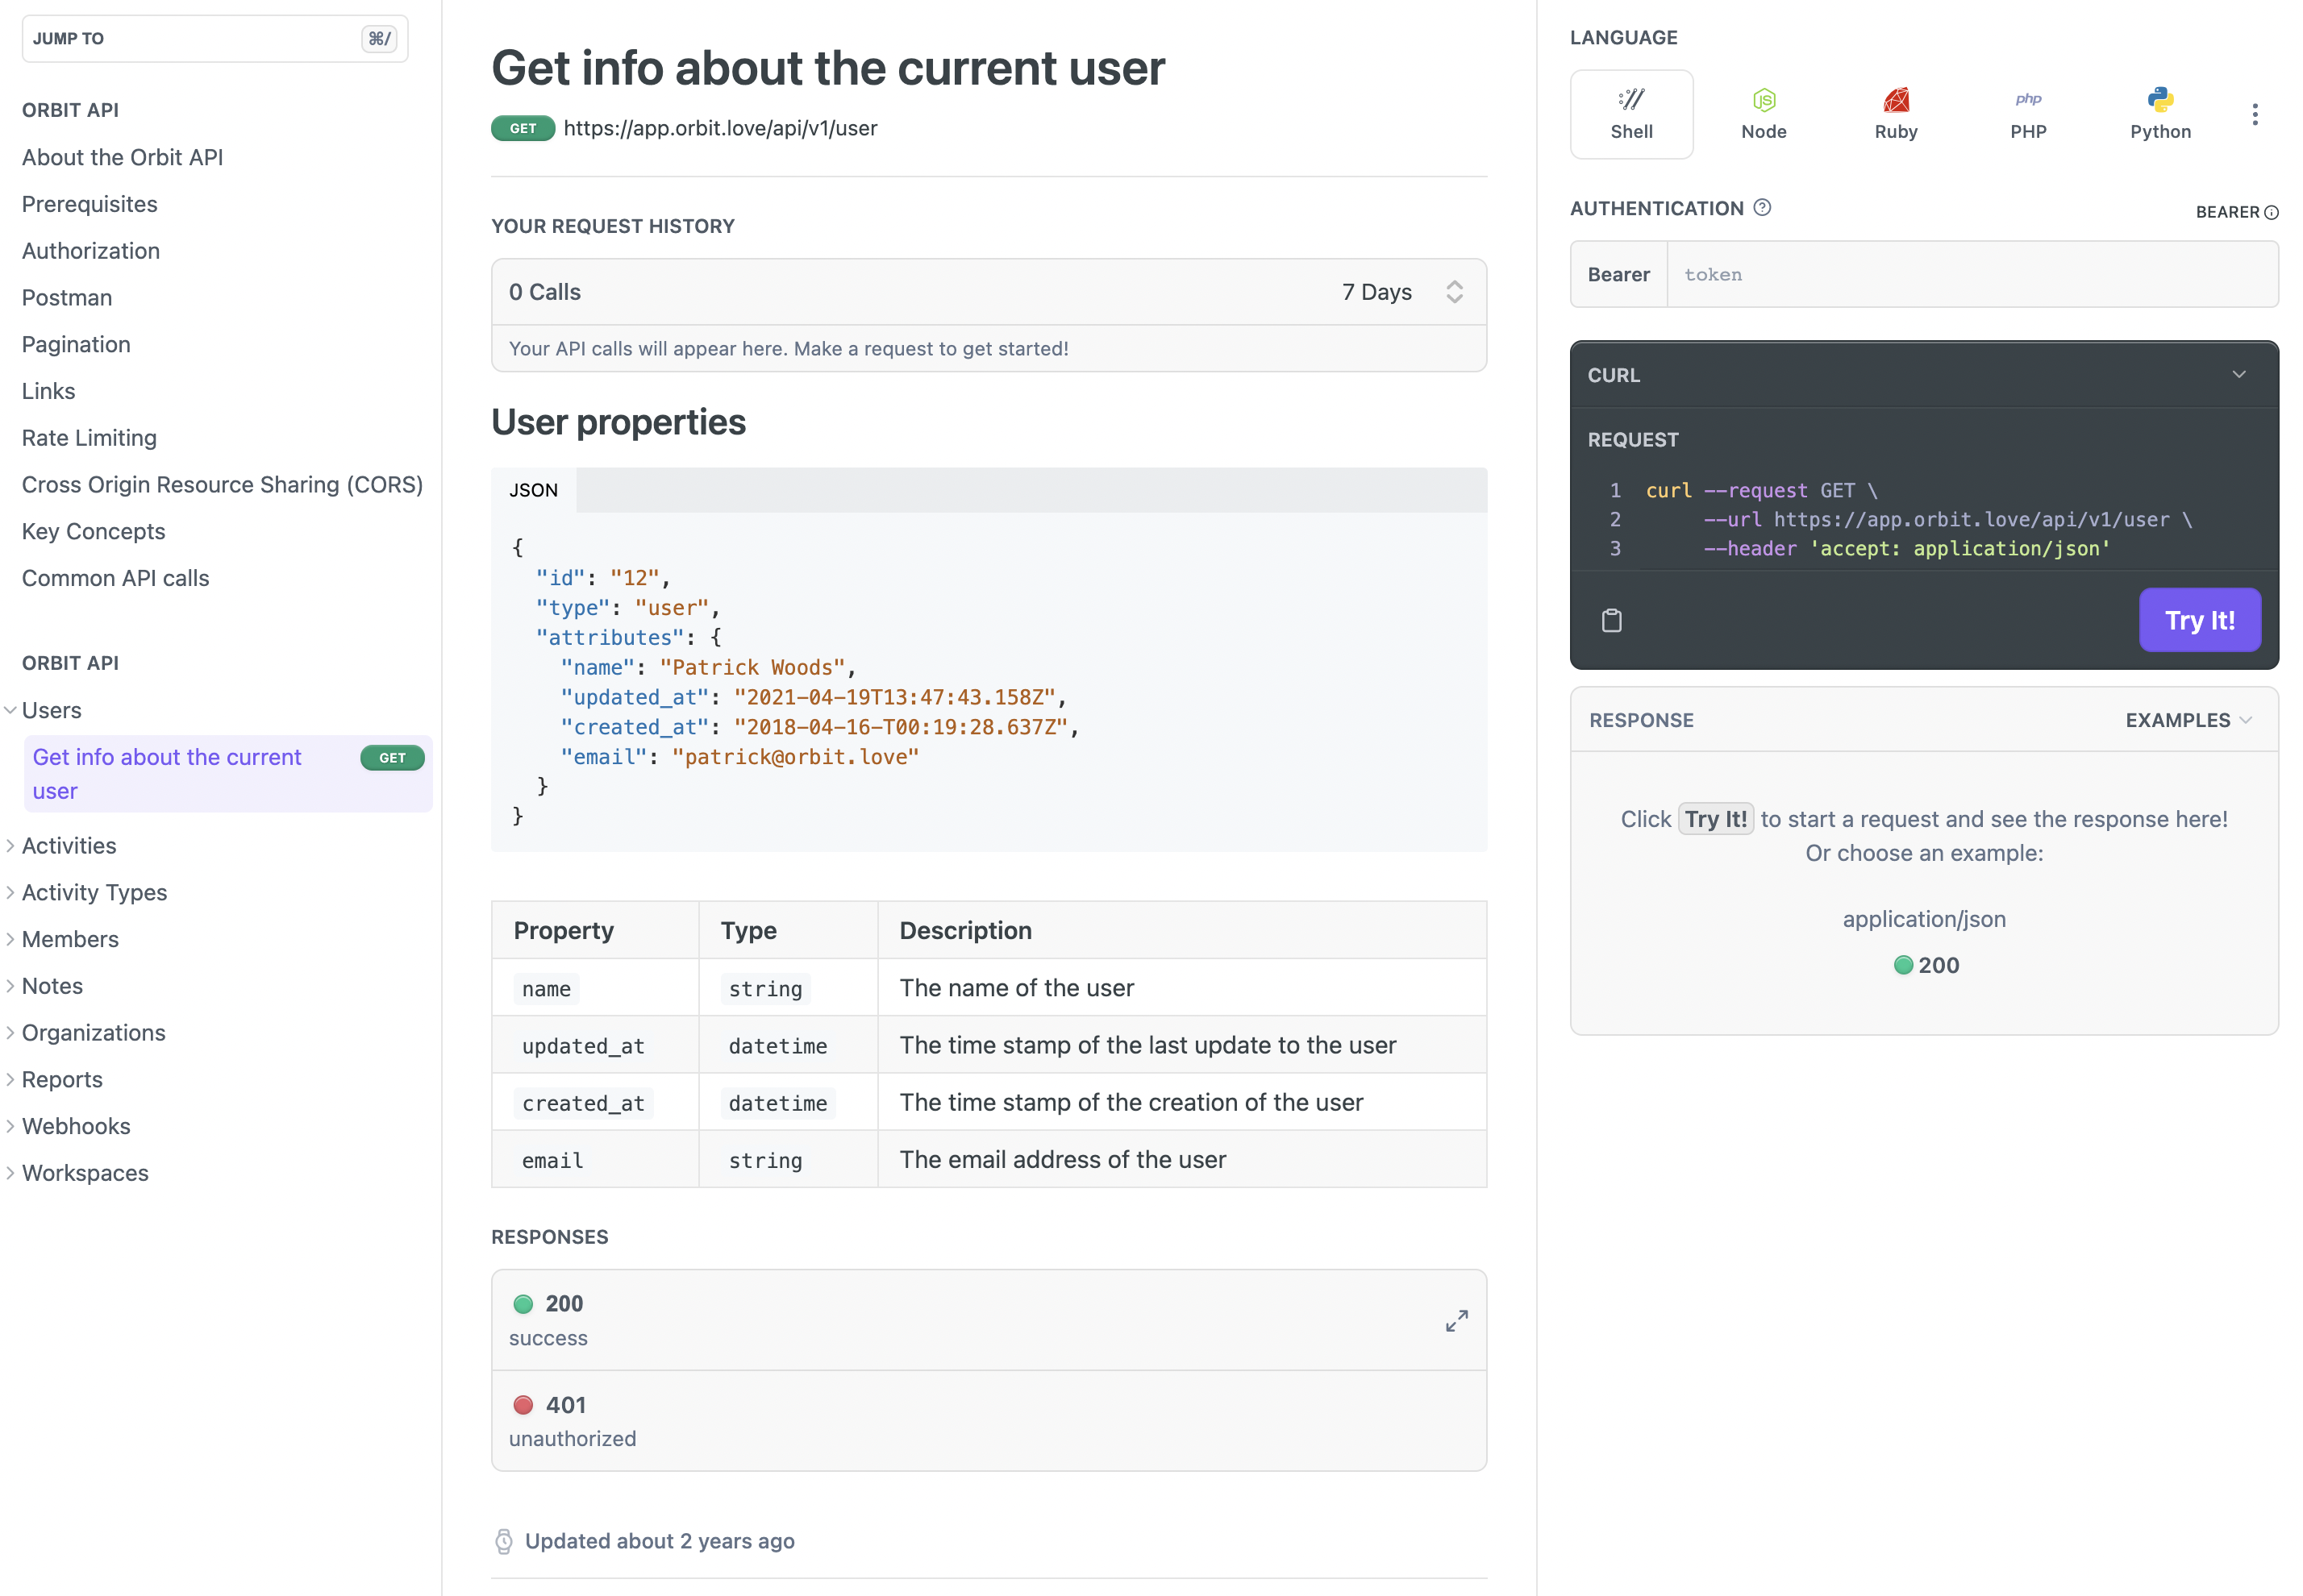The image size is (2303, 1596).
Task: Navigate to the Links page
Action: click(48, 391)
